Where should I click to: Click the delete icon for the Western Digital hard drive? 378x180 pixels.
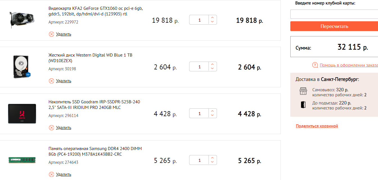tap(51, 81)
